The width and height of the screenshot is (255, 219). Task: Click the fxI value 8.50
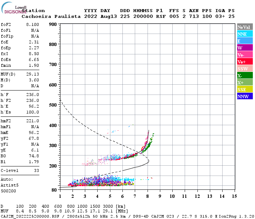click(x=34, y=54)
